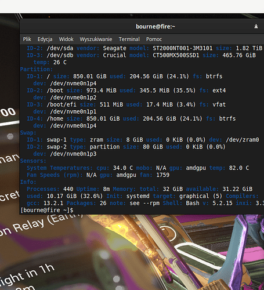Click the gpu temp 82.0 C value
The height and width of the screenshot is (290, 264).
pos(239,168)
